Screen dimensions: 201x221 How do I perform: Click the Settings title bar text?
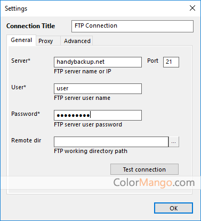(16, 8)
